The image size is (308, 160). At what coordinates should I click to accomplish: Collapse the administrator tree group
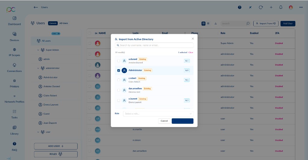click(x=38, y=68)
